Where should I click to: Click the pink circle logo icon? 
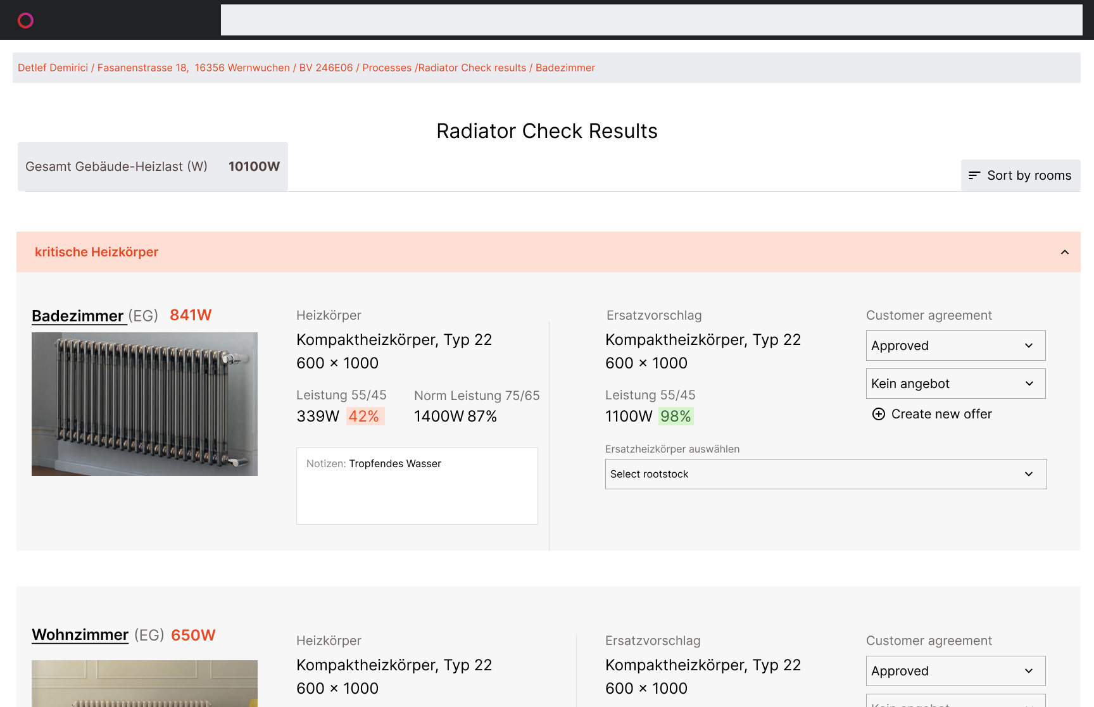tap(25, 21)
